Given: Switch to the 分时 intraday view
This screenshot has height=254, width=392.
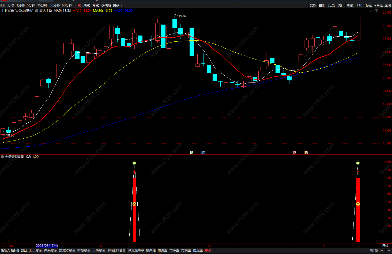Looking at the screenshot, I should [x=10, y=5].
